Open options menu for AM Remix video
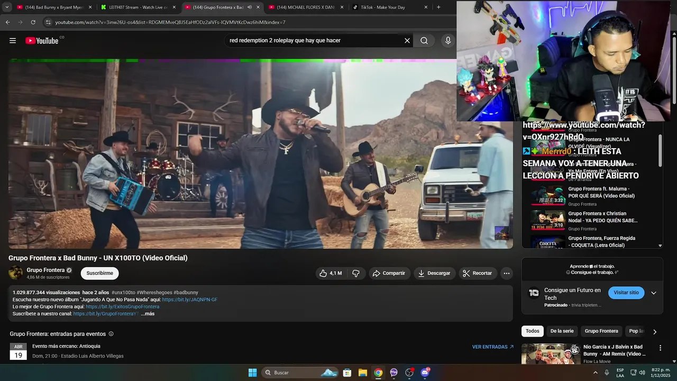 pos(660,348)
